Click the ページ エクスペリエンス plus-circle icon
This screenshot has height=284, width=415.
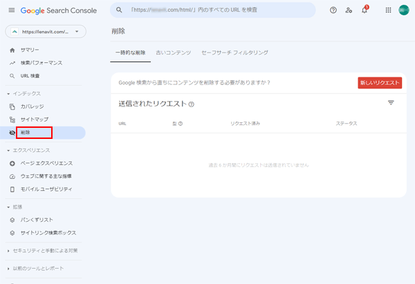[12, 163]
